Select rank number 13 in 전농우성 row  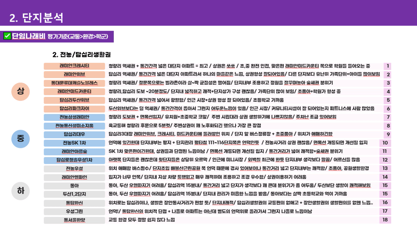click(385, 168)
